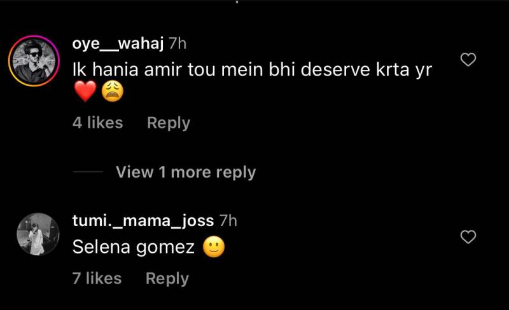Tap the weary face emoji

[113, 91]
